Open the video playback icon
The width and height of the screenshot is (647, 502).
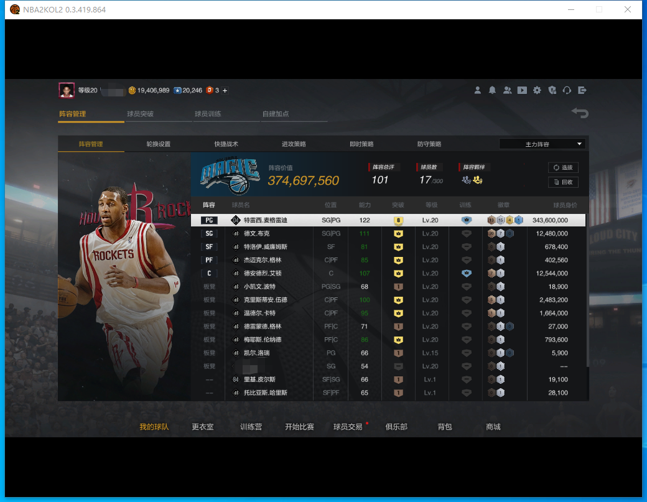click(522, 90)
